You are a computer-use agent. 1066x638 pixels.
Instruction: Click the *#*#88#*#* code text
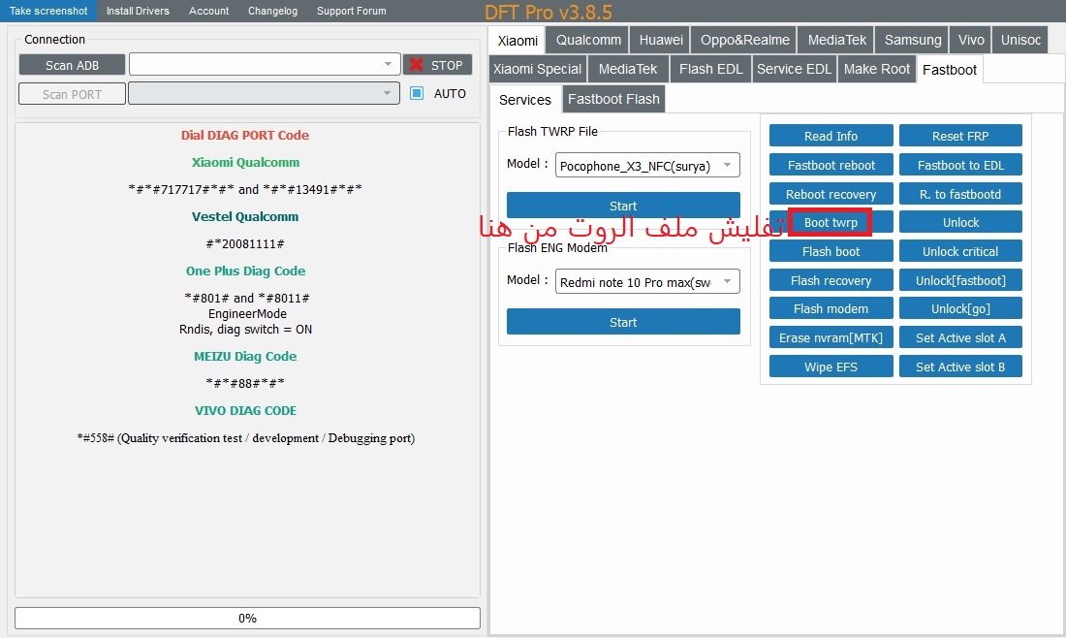click(245, 384)
